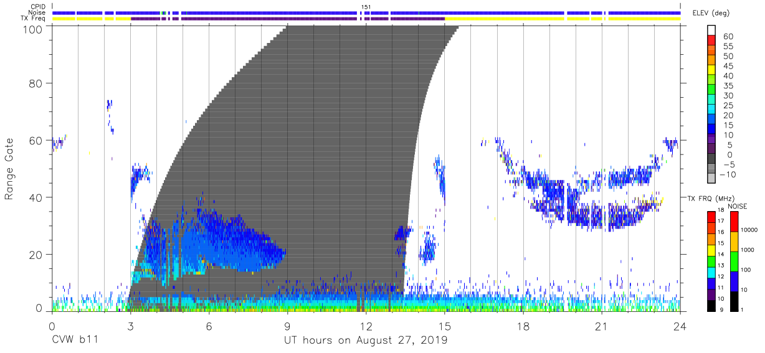This screenshot has width=765, height=353.
Task: Click the CPID label at top left
Action: pos(37,7)
